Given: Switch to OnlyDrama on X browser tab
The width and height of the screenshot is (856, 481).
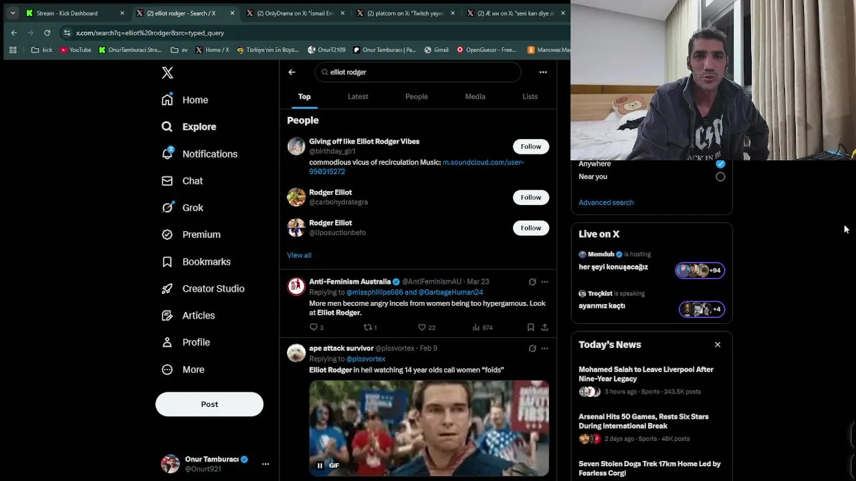Looking at the screenshot, I should click(x=294, y=13).
